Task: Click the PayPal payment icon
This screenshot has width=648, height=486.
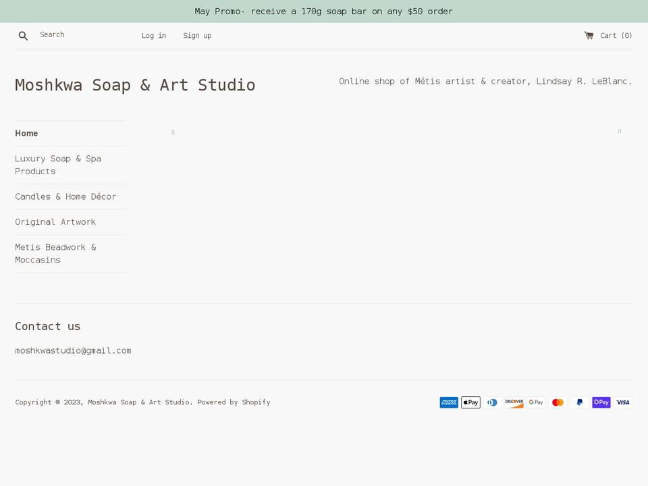Action: [579, 402]
